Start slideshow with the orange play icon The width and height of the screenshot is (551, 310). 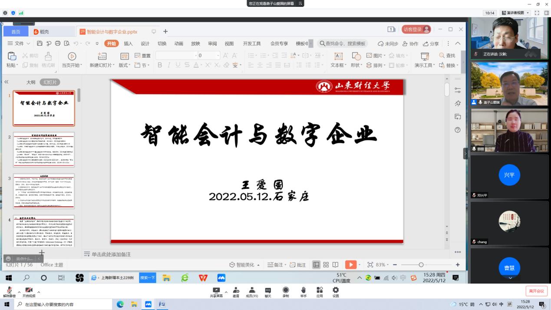350,264
